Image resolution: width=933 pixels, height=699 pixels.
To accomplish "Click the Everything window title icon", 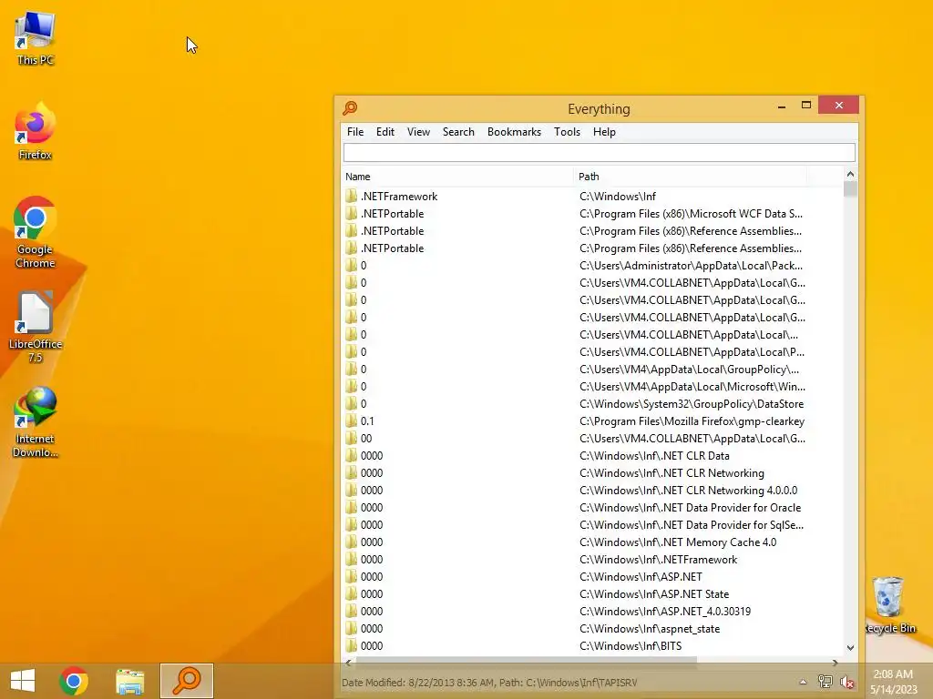I will [350, 108].
